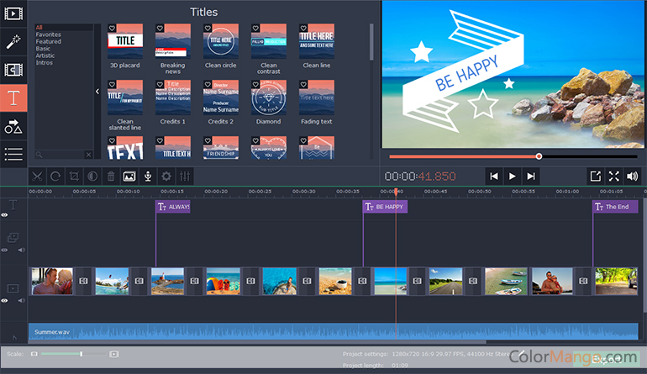Open the Filters magic wand panel
647x374 pixels.
(x=13, y=41)
